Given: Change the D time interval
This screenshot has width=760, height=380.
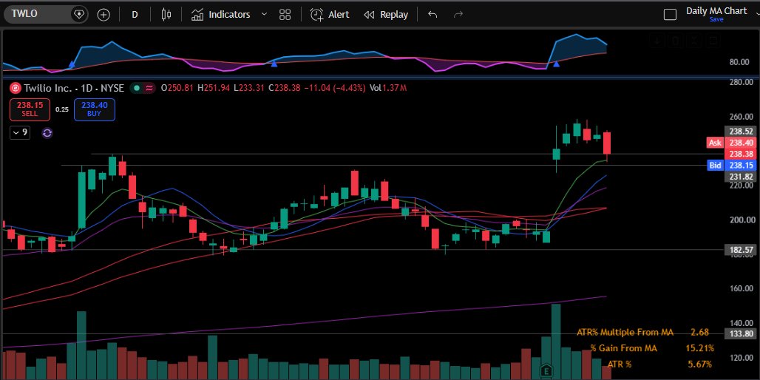Looking at the screenshot, I should click(135, 15).
